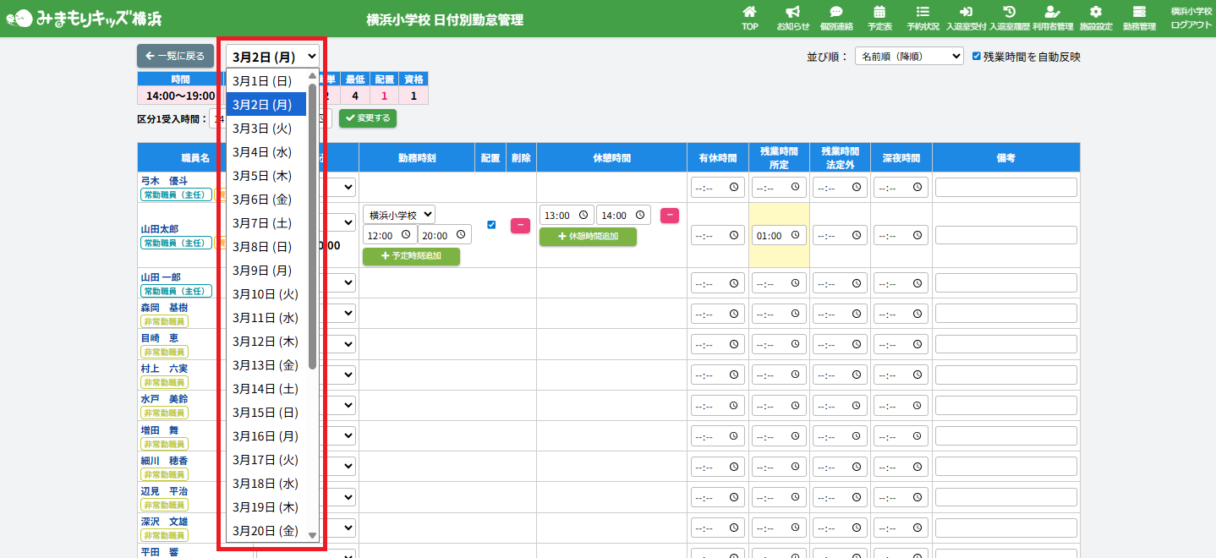1216x558 pixels.
Task: Click the 一覧に戻る back button
Action: pos(175,57)
